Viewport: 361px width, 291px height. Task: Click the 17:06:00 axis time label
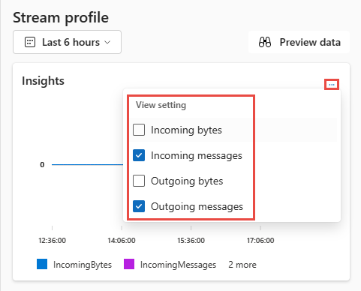(x=260, y=241)
